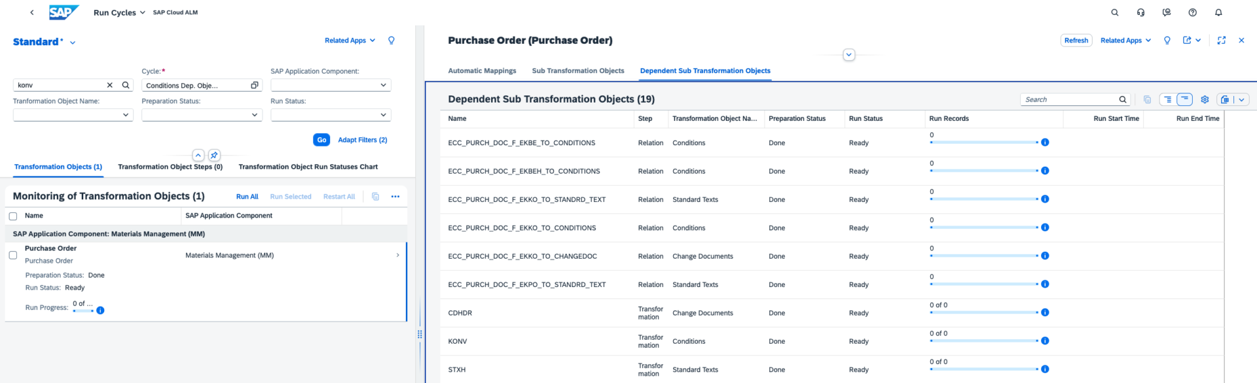Click the help question mark icon
Viewport: 1257px width, 383px height.
tap(1192, 12)
